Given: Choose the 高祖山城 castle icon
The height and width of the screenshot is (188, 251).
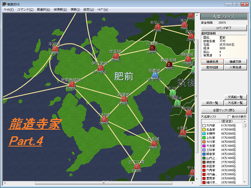Looking at the screenshot, I should 157,27.
